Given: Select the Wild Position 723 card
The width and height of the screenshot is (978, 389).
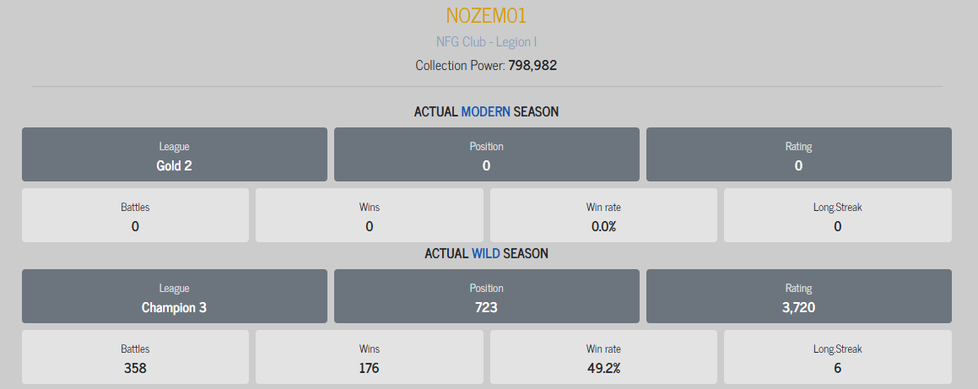Looking at the screenshot, I should (x=487, y=296).
